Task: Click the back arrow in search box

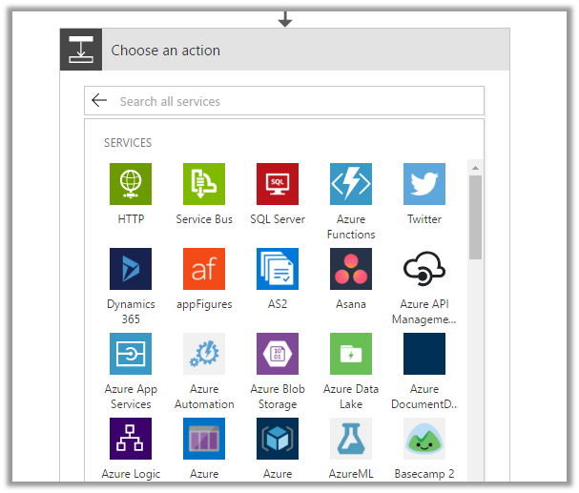Action: click(x=99, y=101)
